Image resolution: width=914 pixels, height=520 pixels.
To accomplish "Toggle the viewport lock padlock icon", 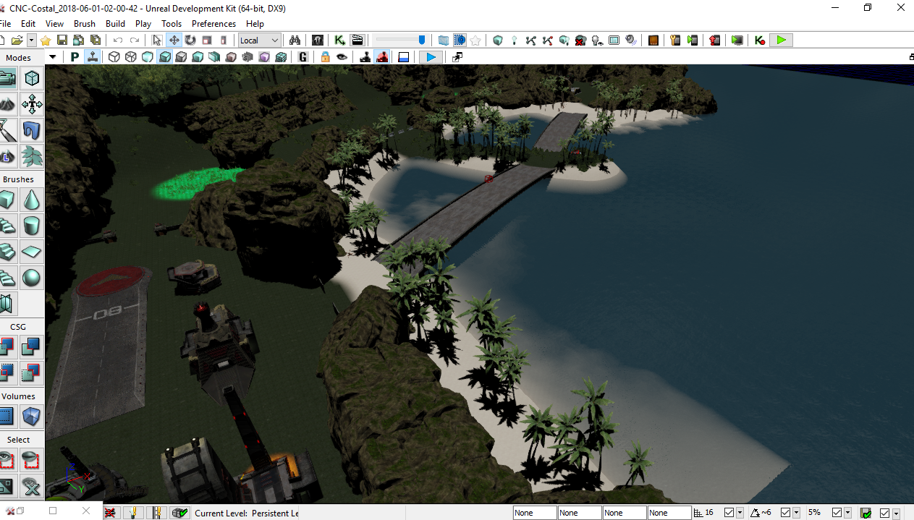I will tap(326, 57).
